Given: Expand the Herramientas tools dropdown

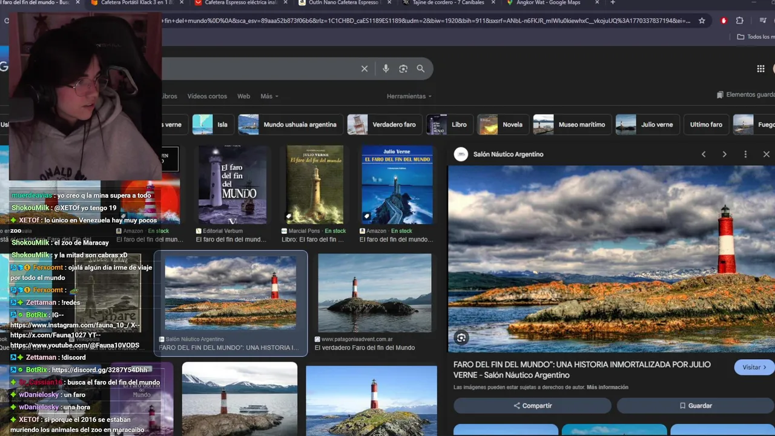Looking at the screenshot, I should (x=409, y=96).
